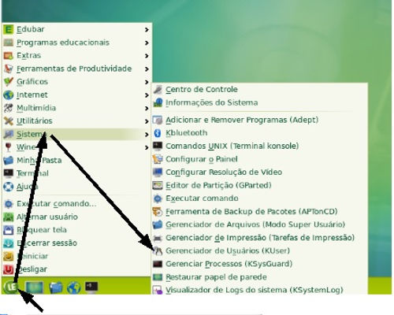Click the Centro de Controle wrench icon

(x=158, y=90)
